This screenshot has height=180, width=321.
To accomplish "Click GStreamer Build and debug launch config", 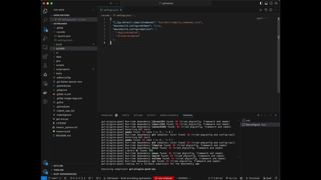I will [127, 178].
